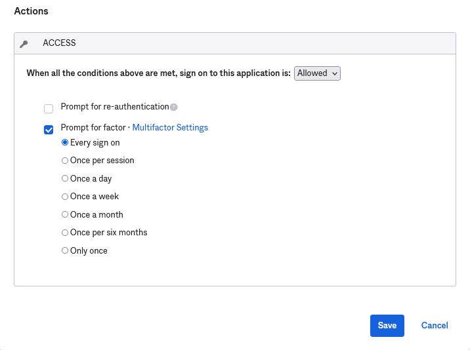Open the Allowed sign-on dropdown
This screenshot has height=350, width=470.
pyautogui.click(x=317, y=73)
